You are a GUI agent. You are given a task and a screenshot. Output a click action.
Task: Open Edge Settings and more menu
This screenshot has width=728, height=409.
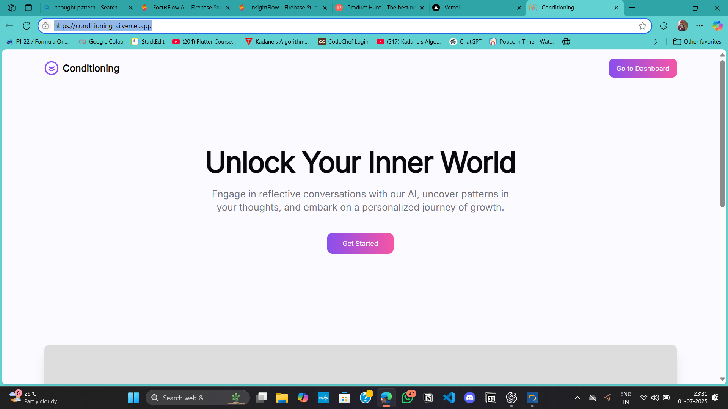tap(700, 26)
